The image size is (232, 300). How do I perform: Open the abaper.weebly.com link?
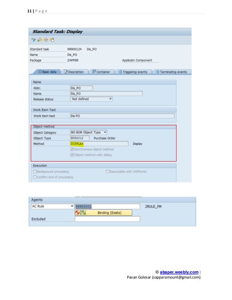(x=179, y=272)
